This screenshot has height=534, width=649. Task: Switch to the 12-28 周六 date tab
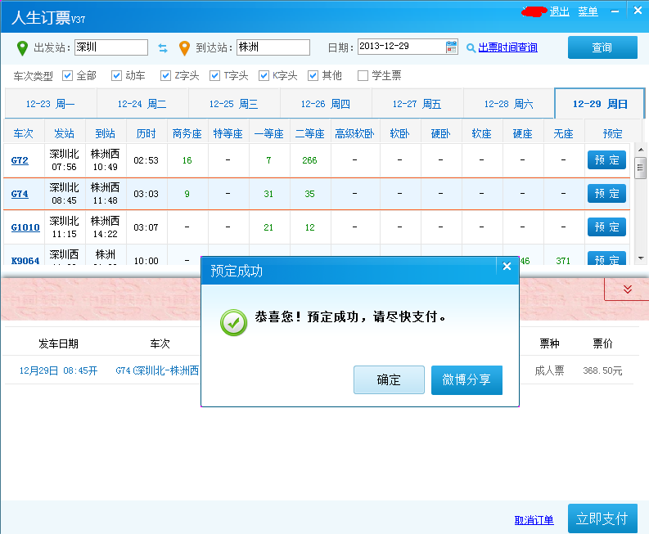509,104
